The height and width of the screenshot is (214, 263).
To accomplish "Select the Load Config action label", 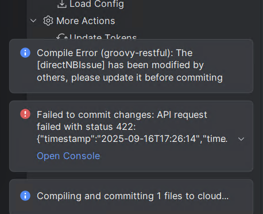I will point(96,4).
